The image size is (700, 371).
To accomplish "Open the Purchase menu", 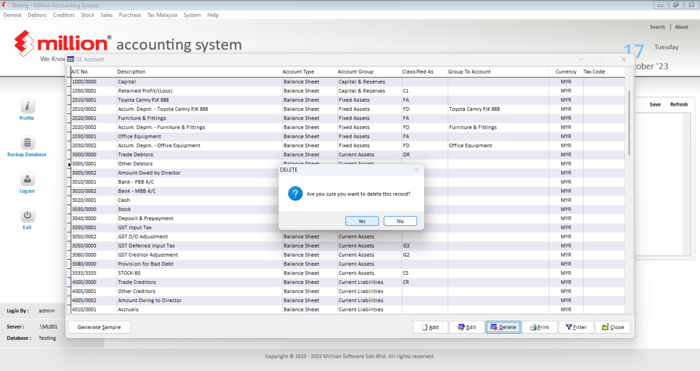I will tap(130, 15).
